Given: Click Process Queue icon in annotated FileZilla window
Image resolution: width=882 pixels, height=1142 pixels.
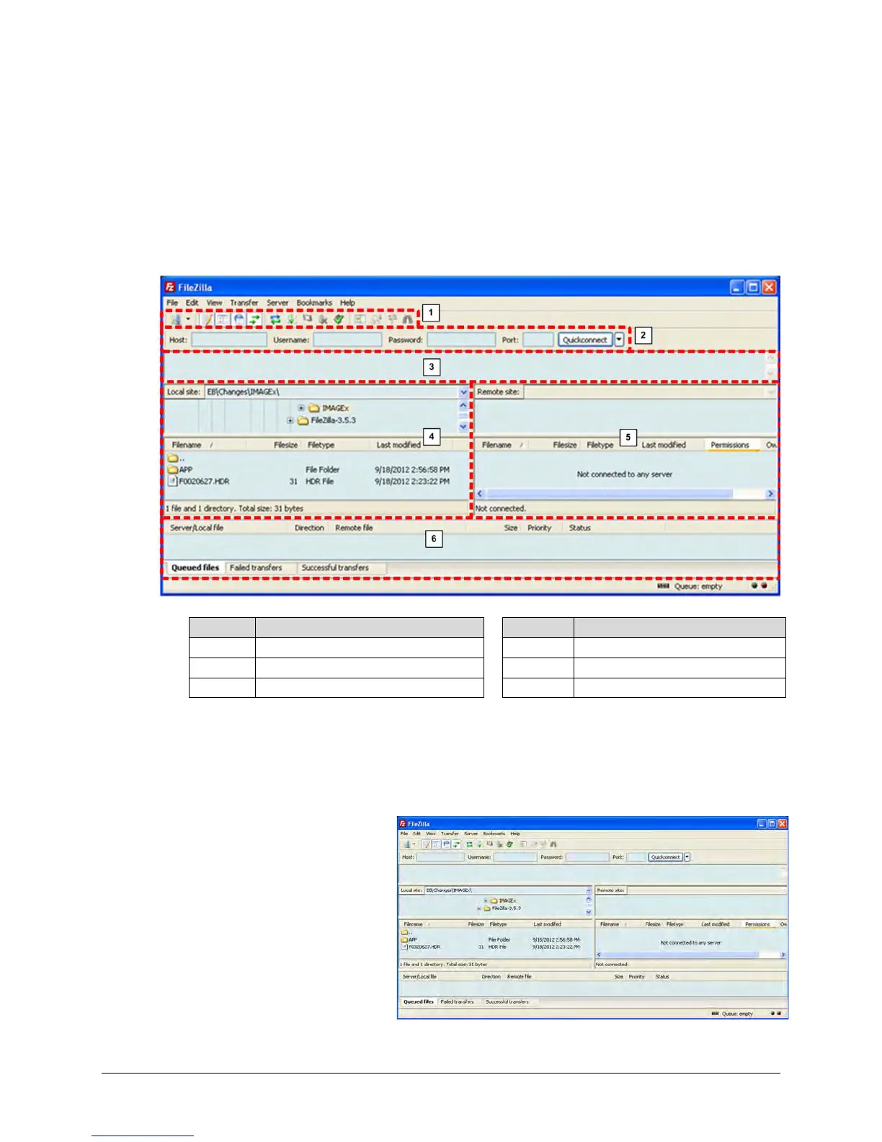Looking at the screenshot, I should [x=291, y=319].
